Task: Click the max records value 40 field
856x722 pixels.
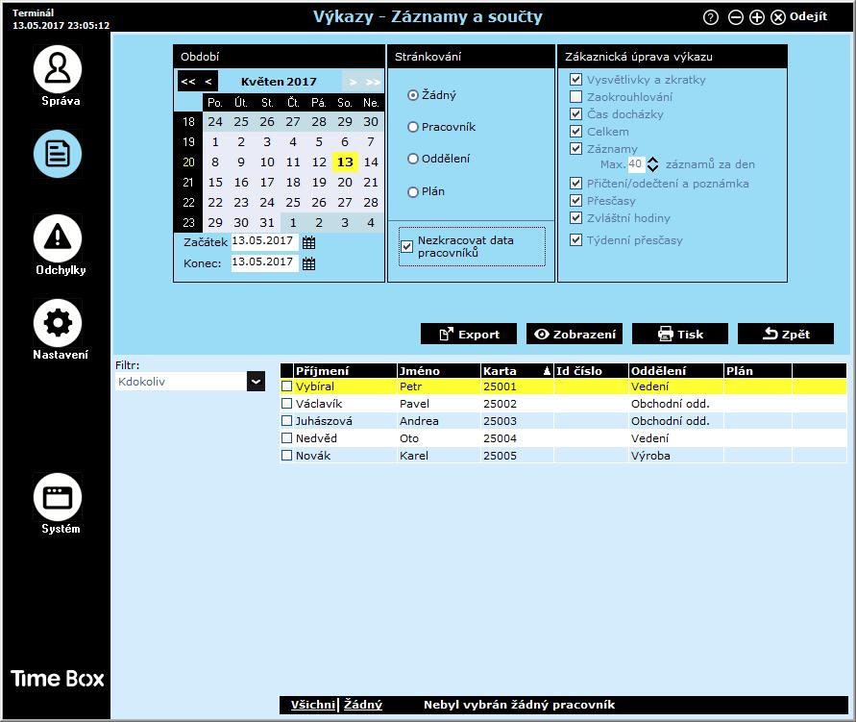Action: point(636,164)
